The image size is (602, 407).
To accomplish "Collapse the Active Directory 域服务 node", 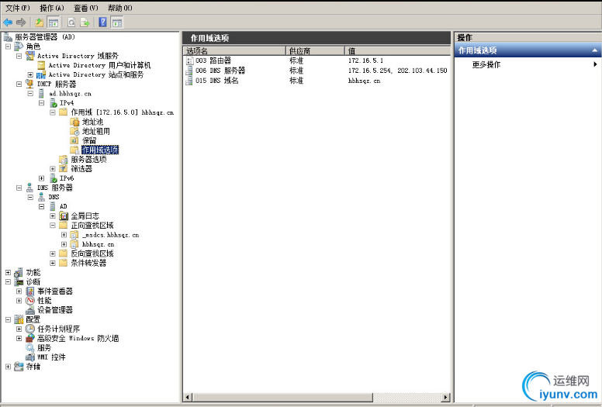I will 19,56.
